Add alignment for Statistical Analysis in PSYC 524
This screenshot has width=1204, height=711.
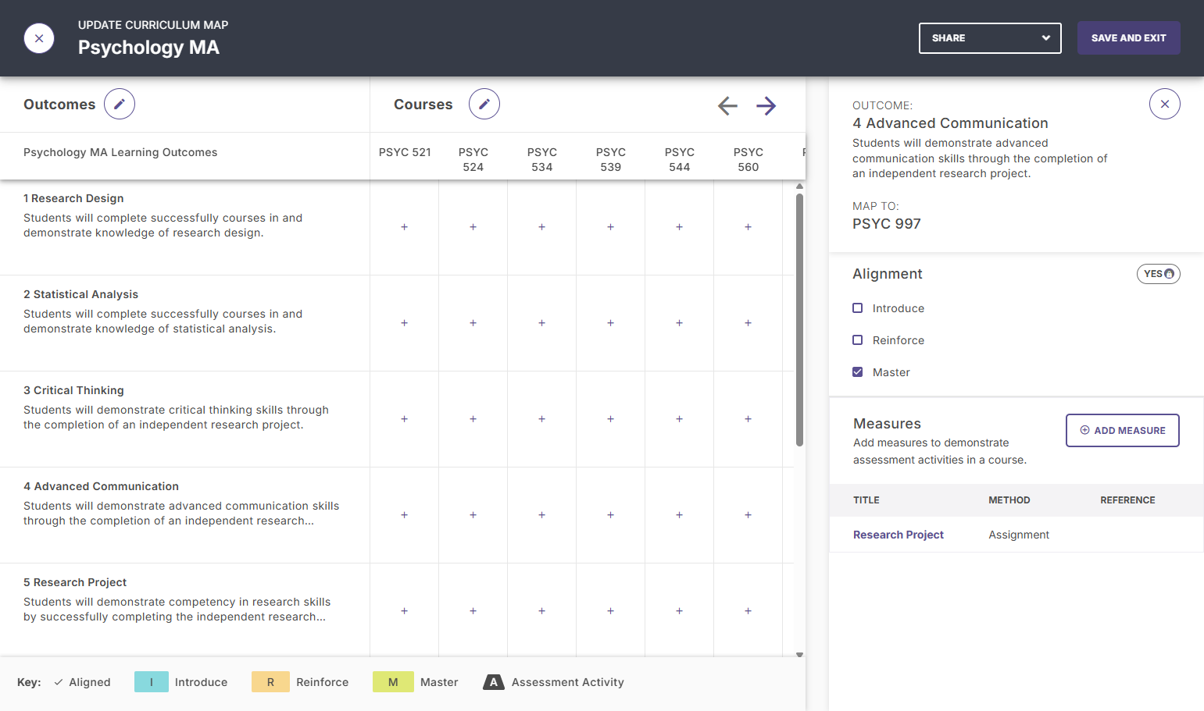(x=473, y=323)
